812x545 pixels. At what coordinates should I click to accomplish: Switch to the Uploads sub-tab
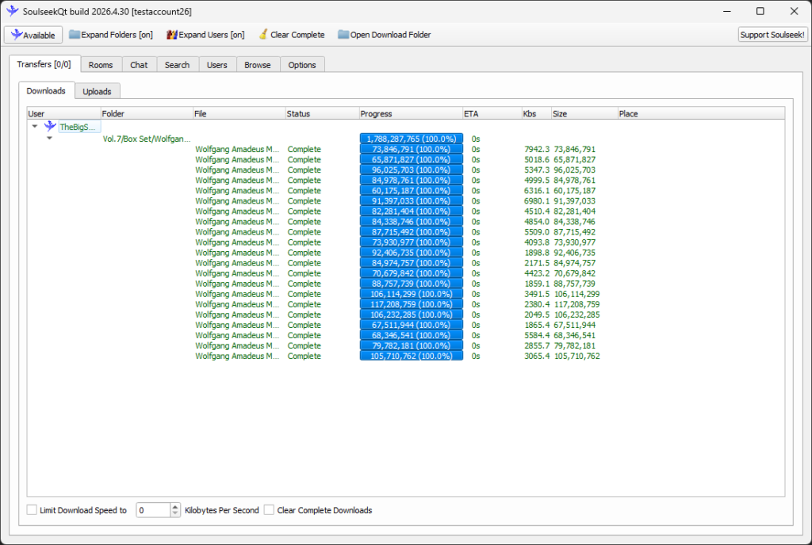[97, 91]
